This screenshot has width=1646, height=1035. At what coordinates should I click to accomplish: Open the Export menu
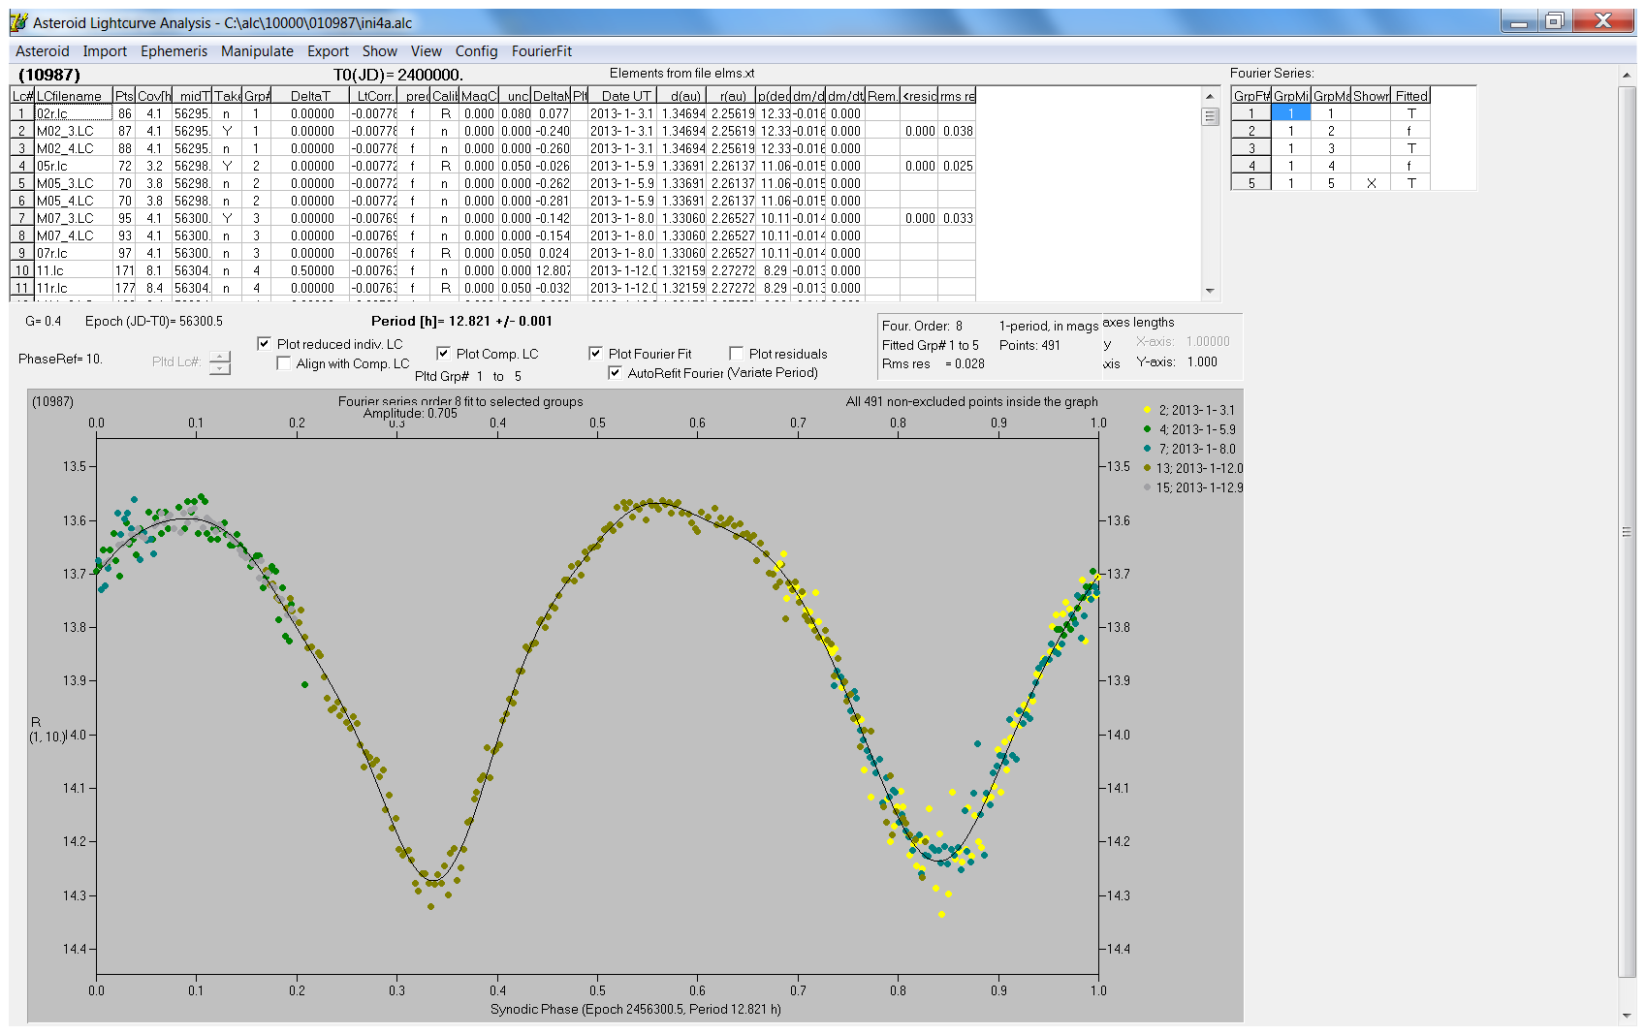tap(328, 51)
